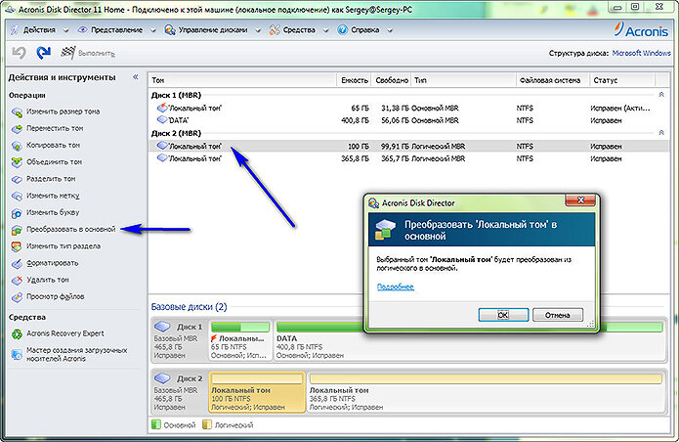Click the Форматировать icon
The image size is (679, 442).
point(17,263)
